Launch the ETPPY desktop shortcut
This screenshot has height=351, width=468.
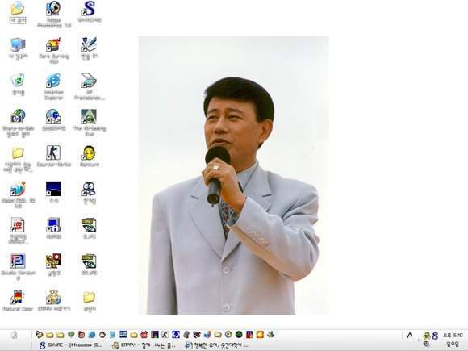tap(53, 297)
